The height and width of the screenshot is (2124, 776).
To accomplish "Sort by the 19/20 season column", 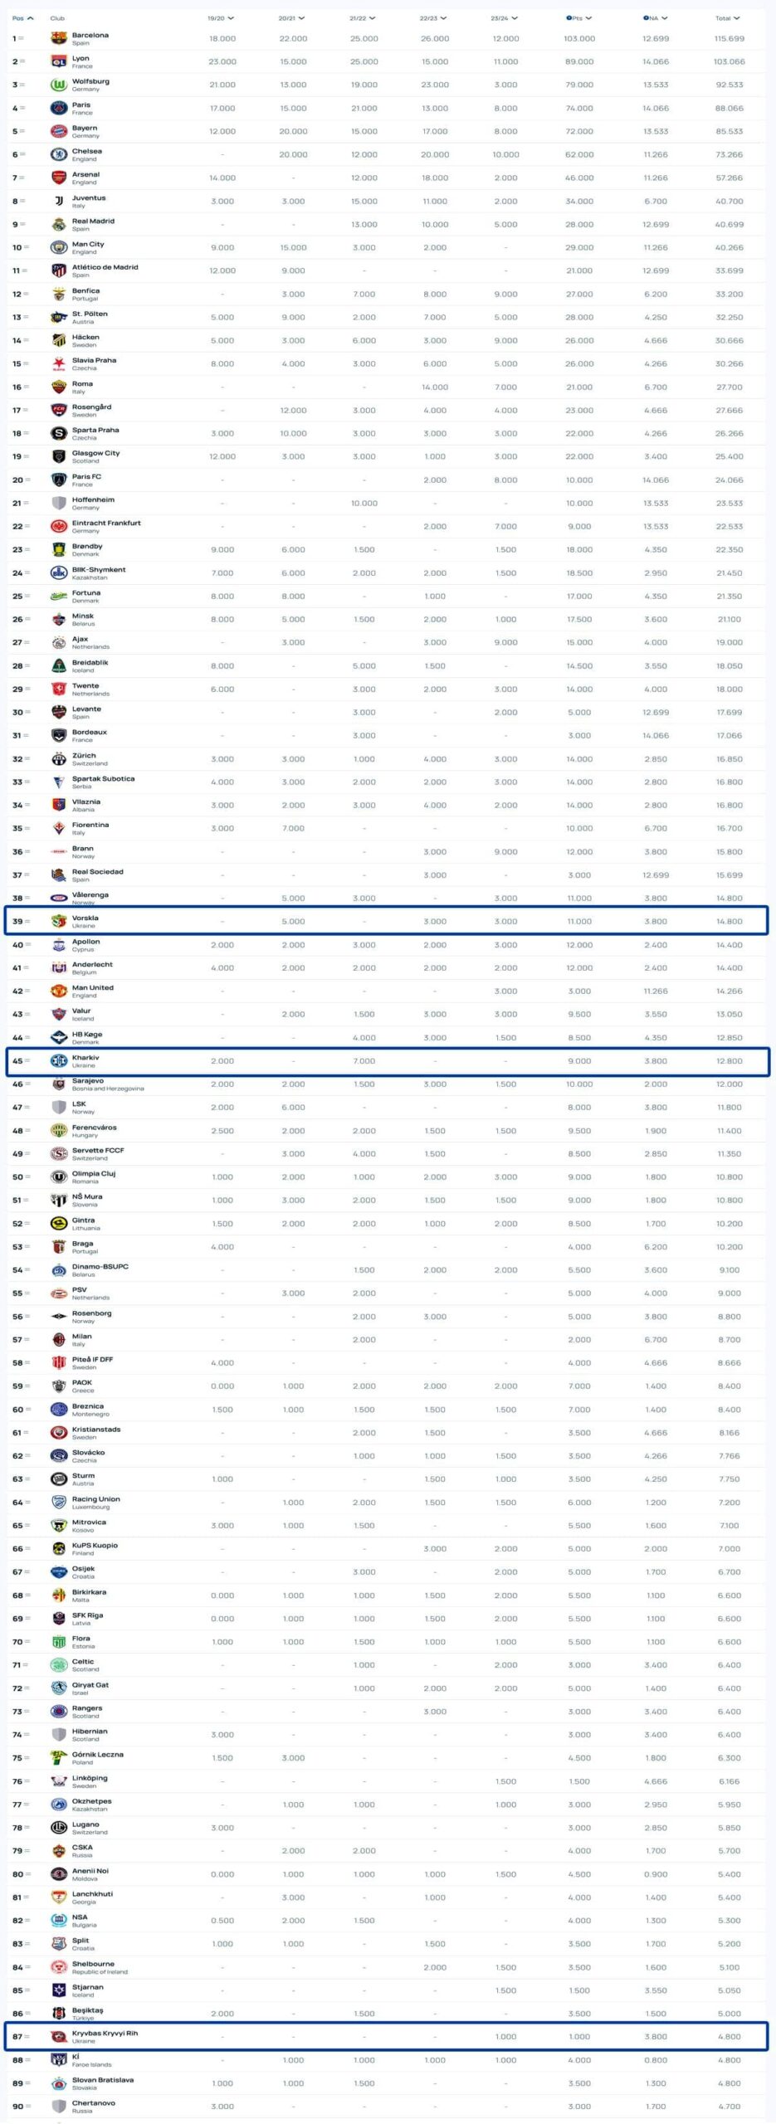I will click(221, 17).
